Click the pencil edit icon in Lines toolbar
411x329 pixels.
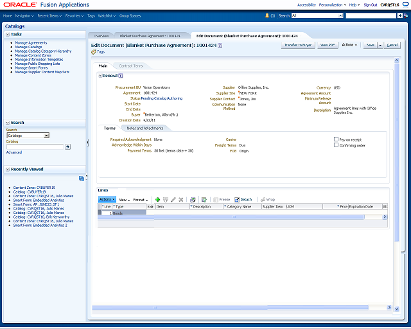(173, 200)
